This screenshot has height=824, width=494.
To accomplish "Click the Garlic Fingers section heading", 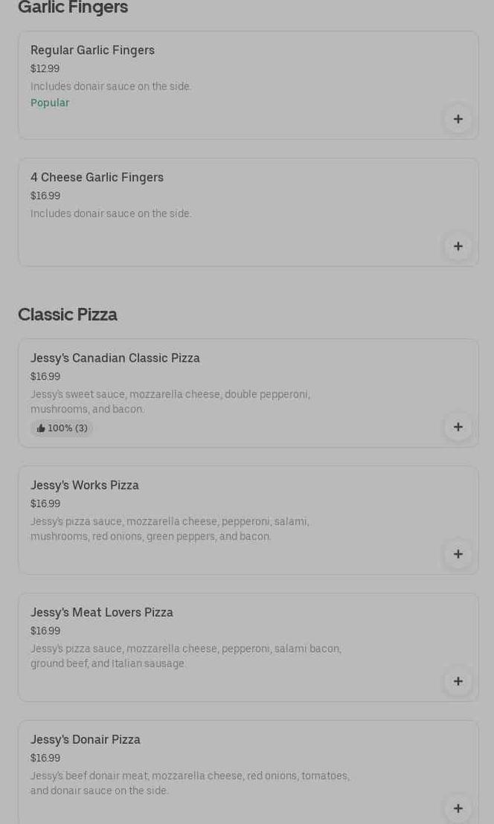I will (73, 7).
